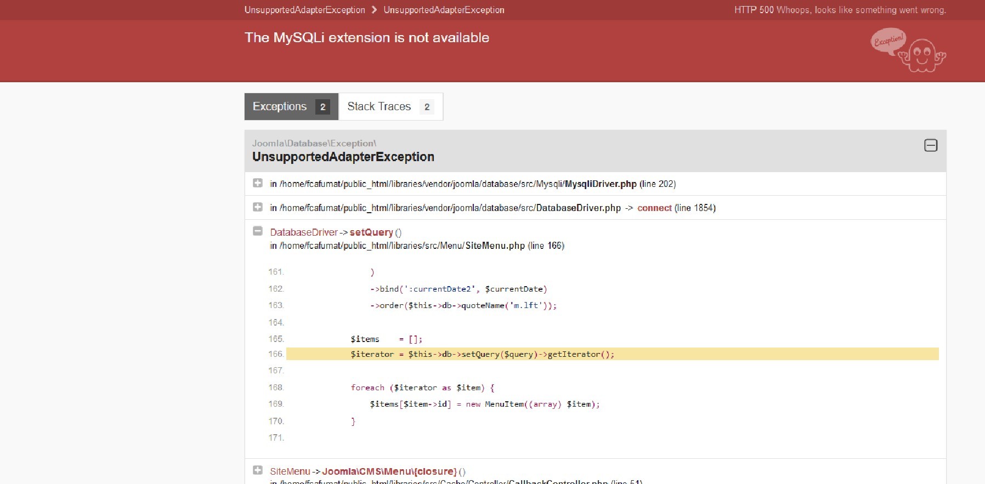Click the UnsupportedAdapterException heading title
The image size is (985, 484).
[x=343, y=157]
